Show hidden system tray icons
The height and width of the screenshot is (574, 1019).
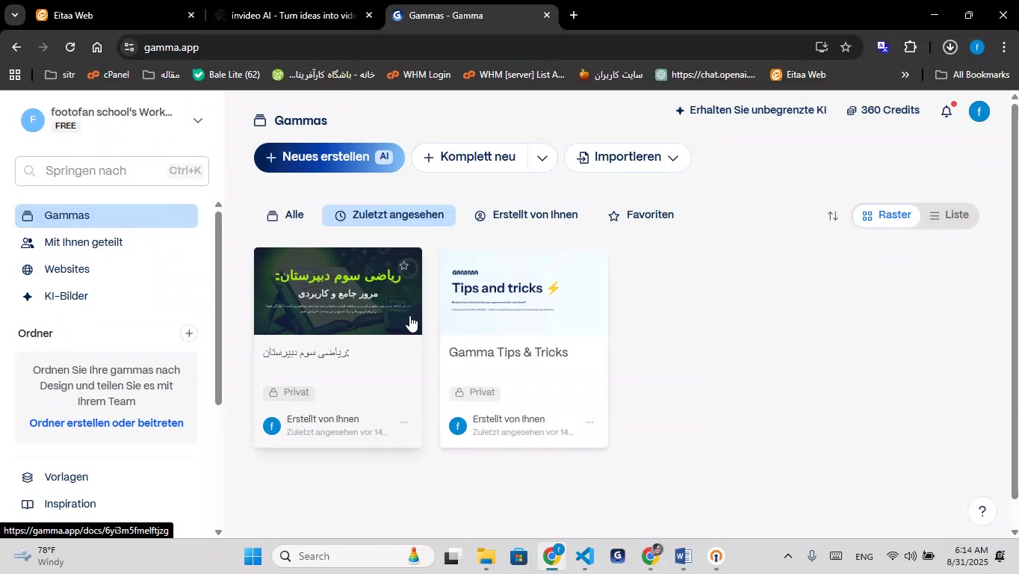[x=787, y=556]
